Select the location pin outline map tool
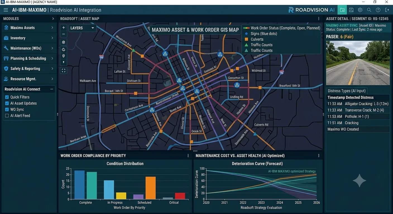393x214 pixels. tap(64, 56)
